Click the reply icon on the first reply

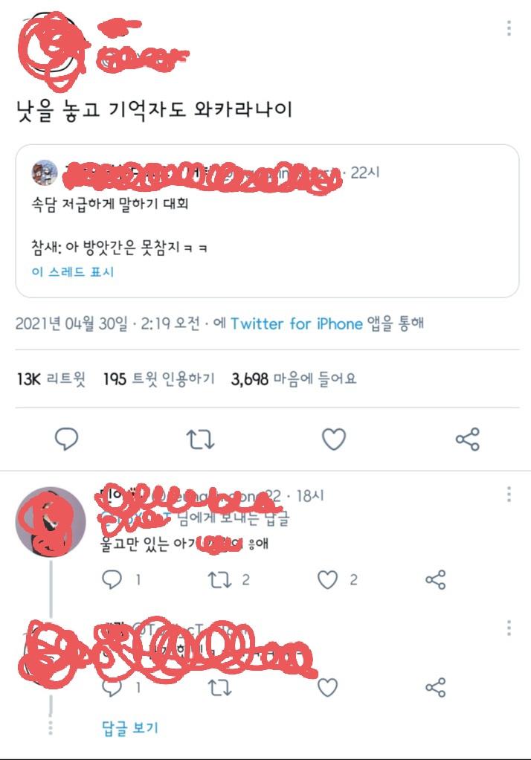point(112,580)
